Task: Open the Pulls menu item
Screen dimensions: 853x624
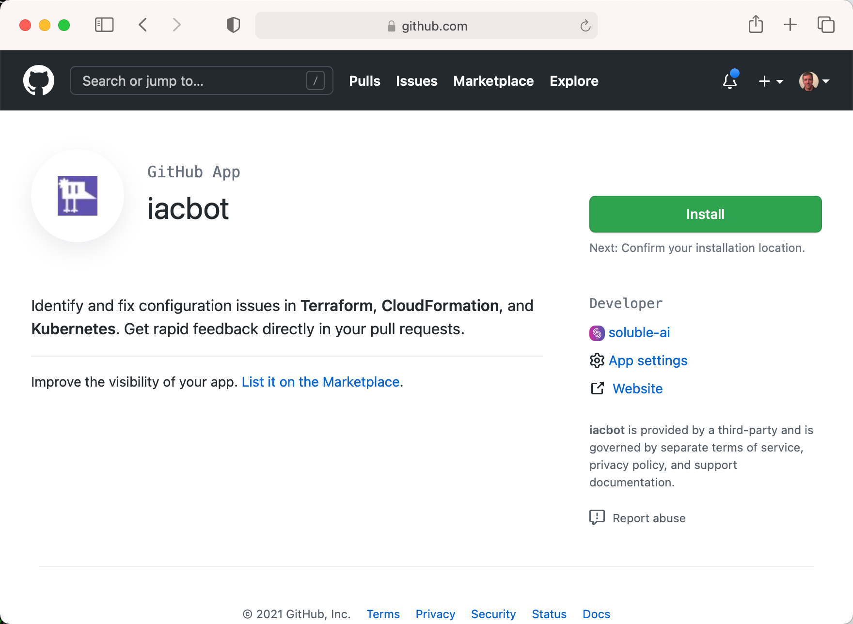Action: (364, 81)
